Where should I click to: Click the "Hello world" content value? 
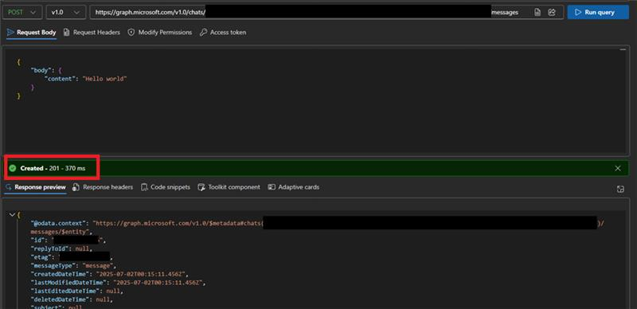click(105, 79)
